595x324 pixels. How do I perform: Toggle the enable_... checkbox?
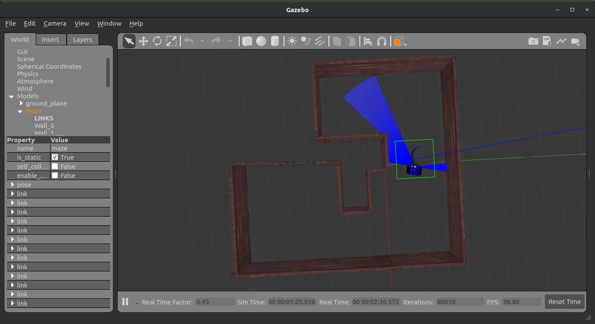[55, 175]
